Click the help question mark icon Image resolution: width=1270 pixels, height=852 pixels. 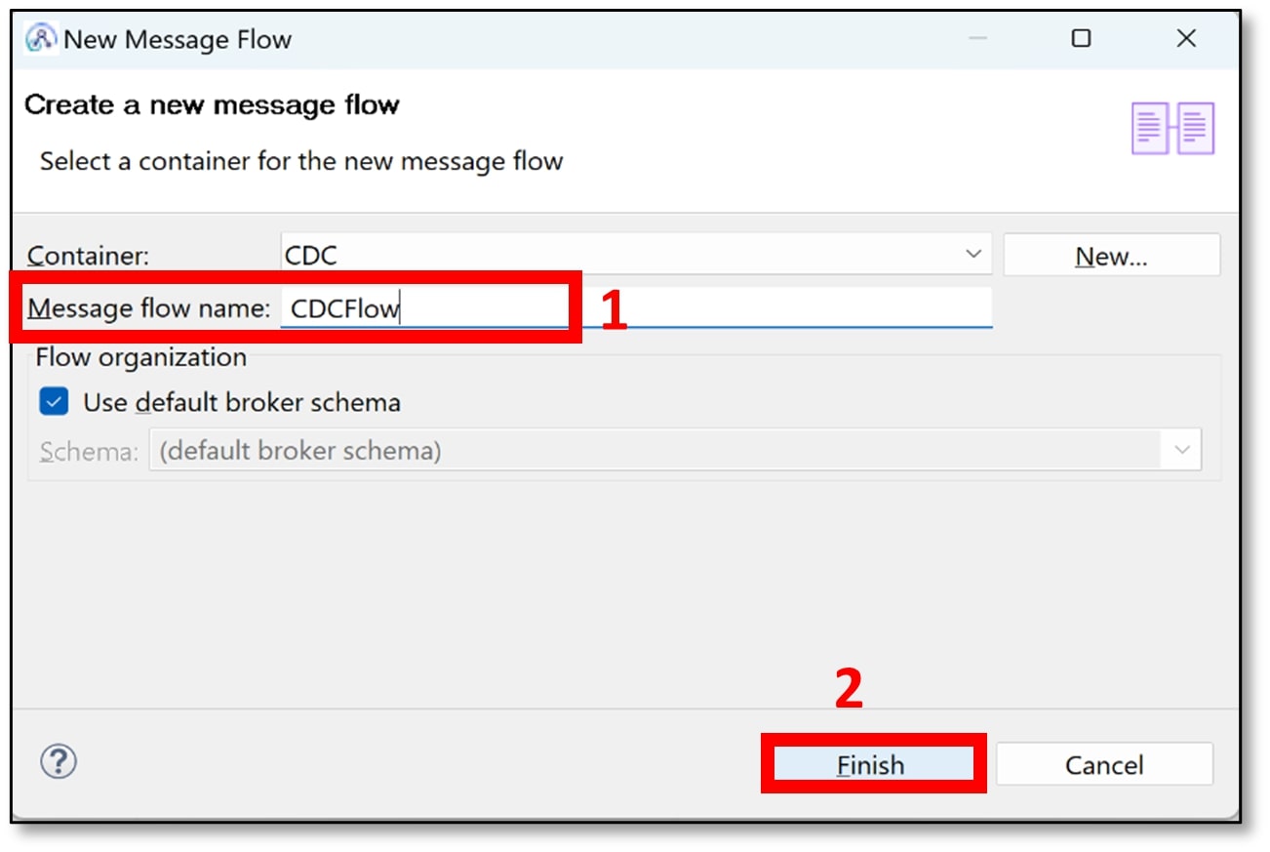59,762
